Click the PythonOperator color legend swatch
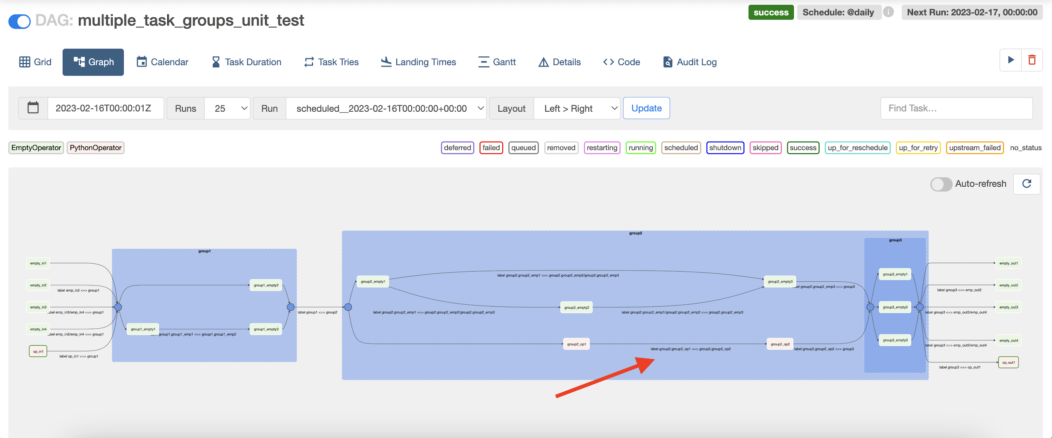Image resolution: width=1052 pixels, height=438 pixels. 95,148
